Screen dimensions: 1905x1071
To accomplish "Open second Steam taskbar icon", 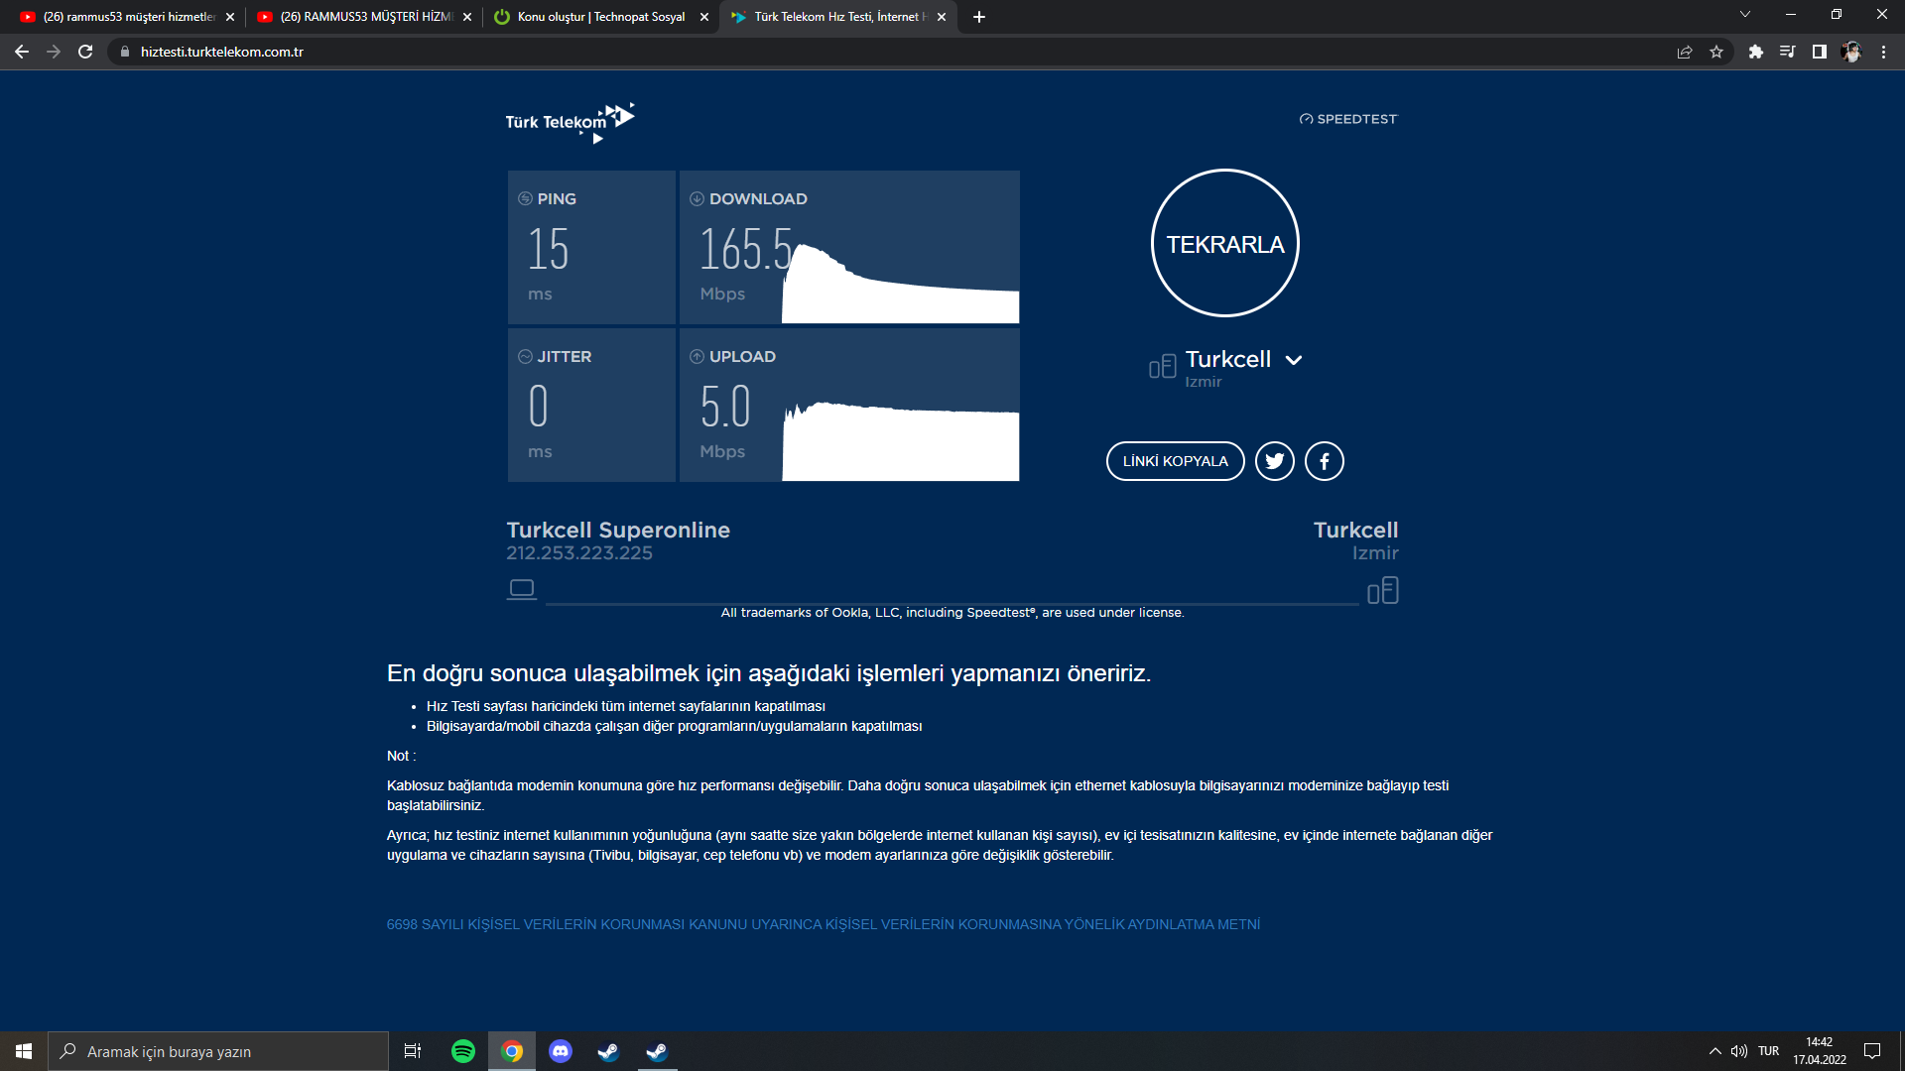I will point(657,1051).
